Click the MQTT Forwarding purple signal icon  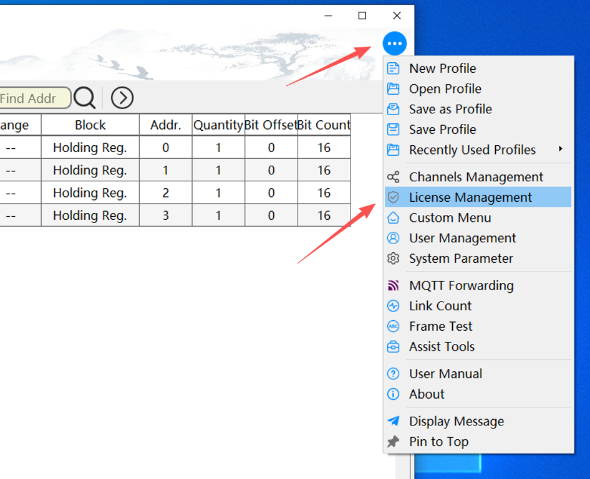click(393, 285)
